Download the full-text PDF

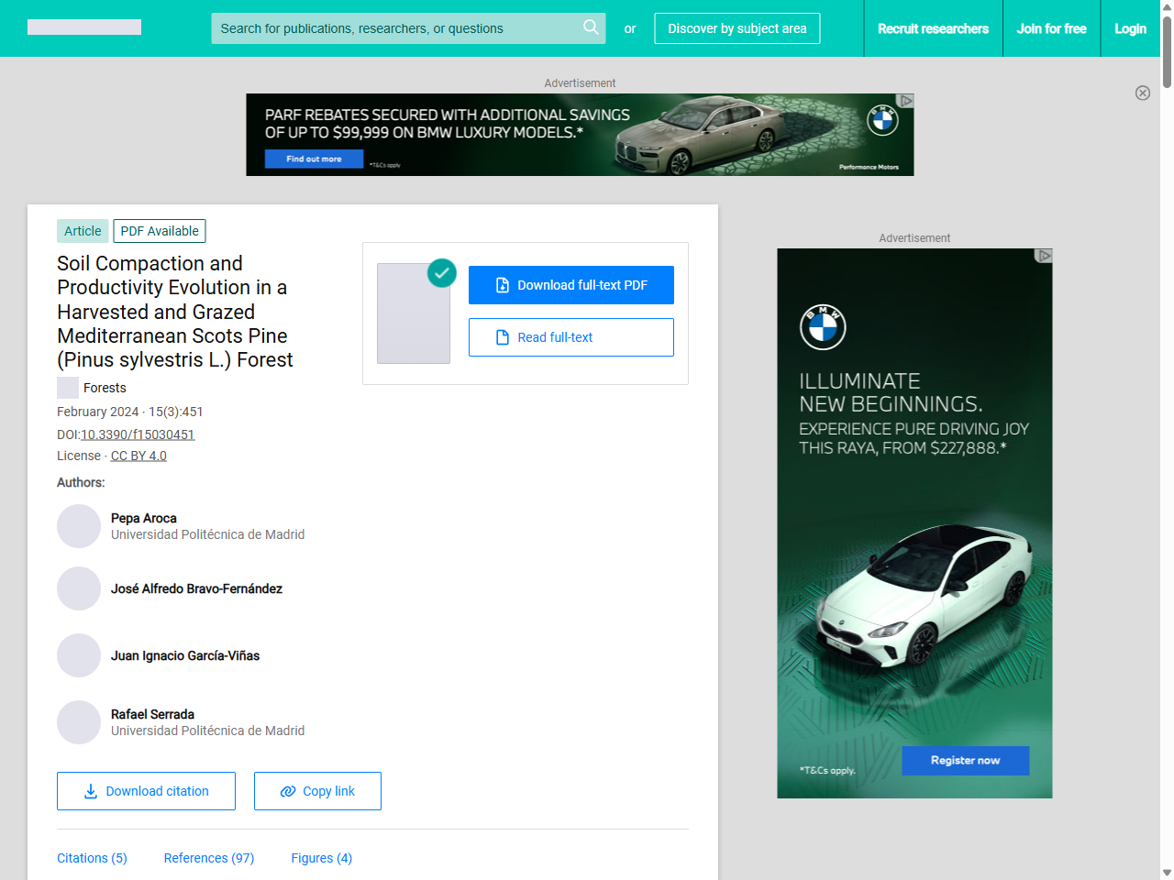570,285
